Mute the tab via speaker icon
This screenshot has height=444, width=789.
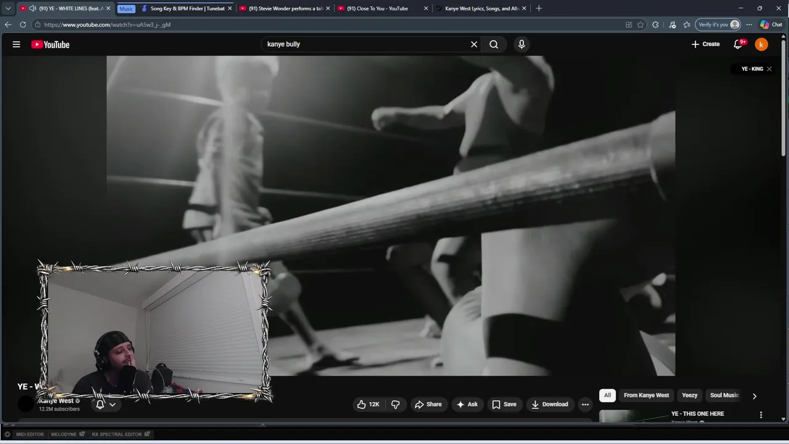tap(32, 9)
